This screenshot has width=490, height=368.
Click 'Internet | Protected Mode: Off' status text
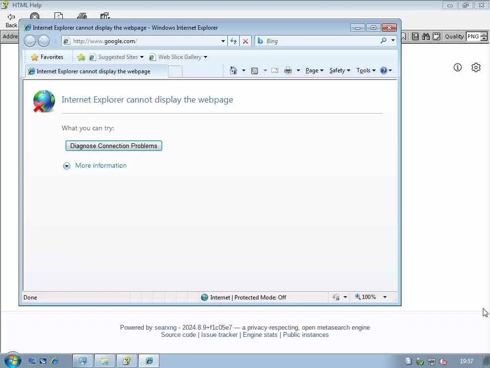coord(248,297)
